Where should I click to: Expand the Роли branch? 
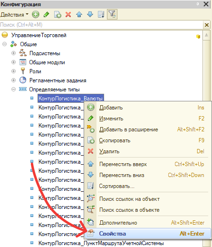coord(14,71)
